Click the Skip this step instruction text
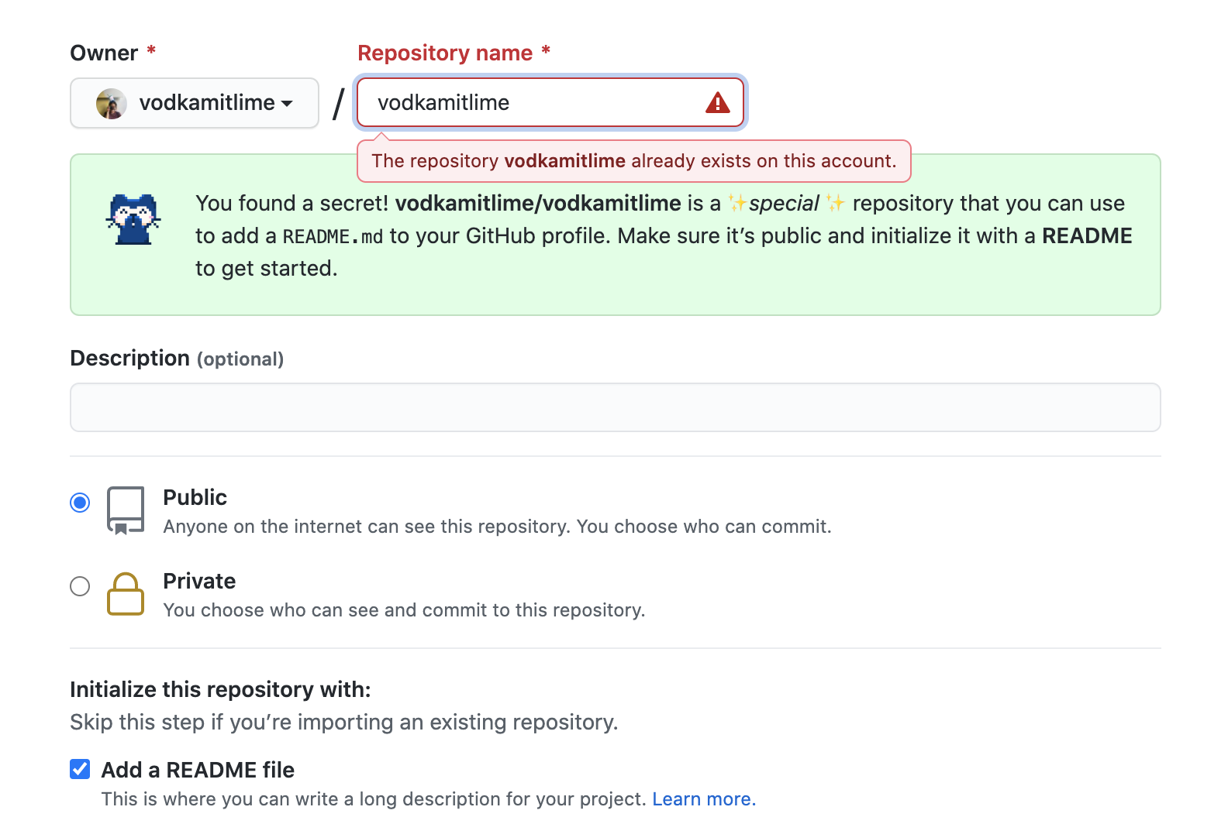This screenshot has height=824, width=1228. (344, 722)
